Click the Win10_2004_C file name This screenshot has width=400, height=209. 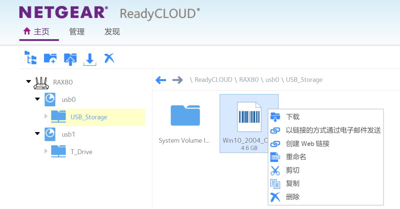coord(245,140)
